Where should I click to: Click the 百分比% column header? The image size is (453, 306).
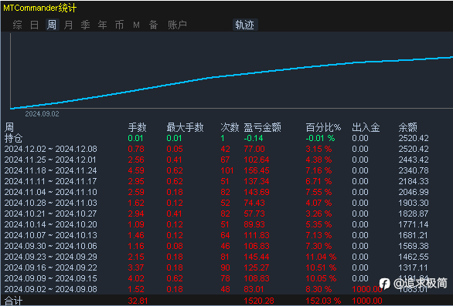(323, 127)
